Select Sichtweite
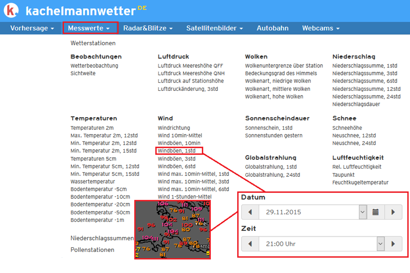Viewport: 410px width, 273px height. (83, 73)
